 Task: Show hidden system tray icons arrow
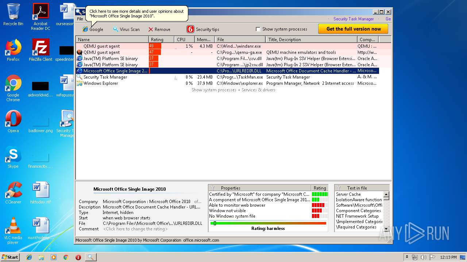(407, 257)
